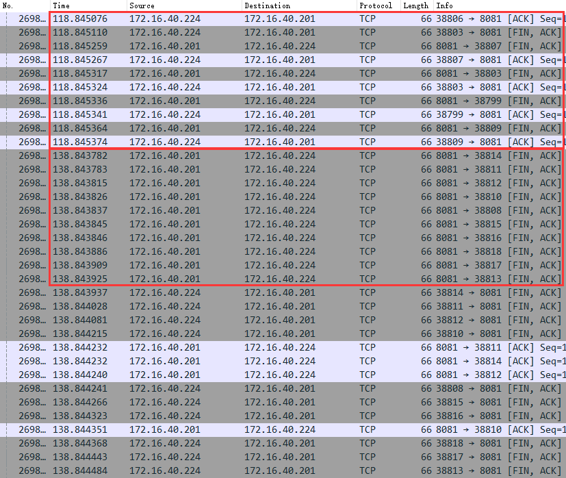The image size is (566, 478).
Task: Click the Destination column header
Action: tap(299, 5)
